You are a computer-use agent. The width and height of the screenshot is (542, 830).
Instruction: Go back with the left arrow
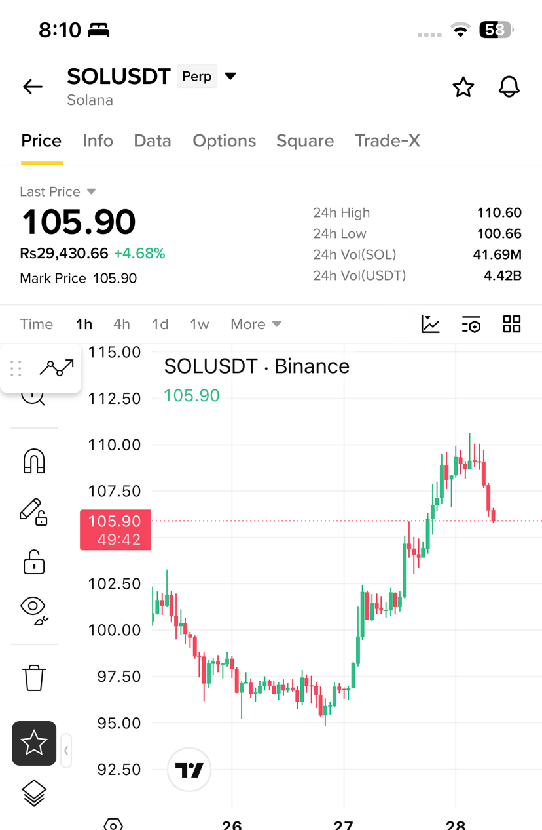click(x=33, y=87)
